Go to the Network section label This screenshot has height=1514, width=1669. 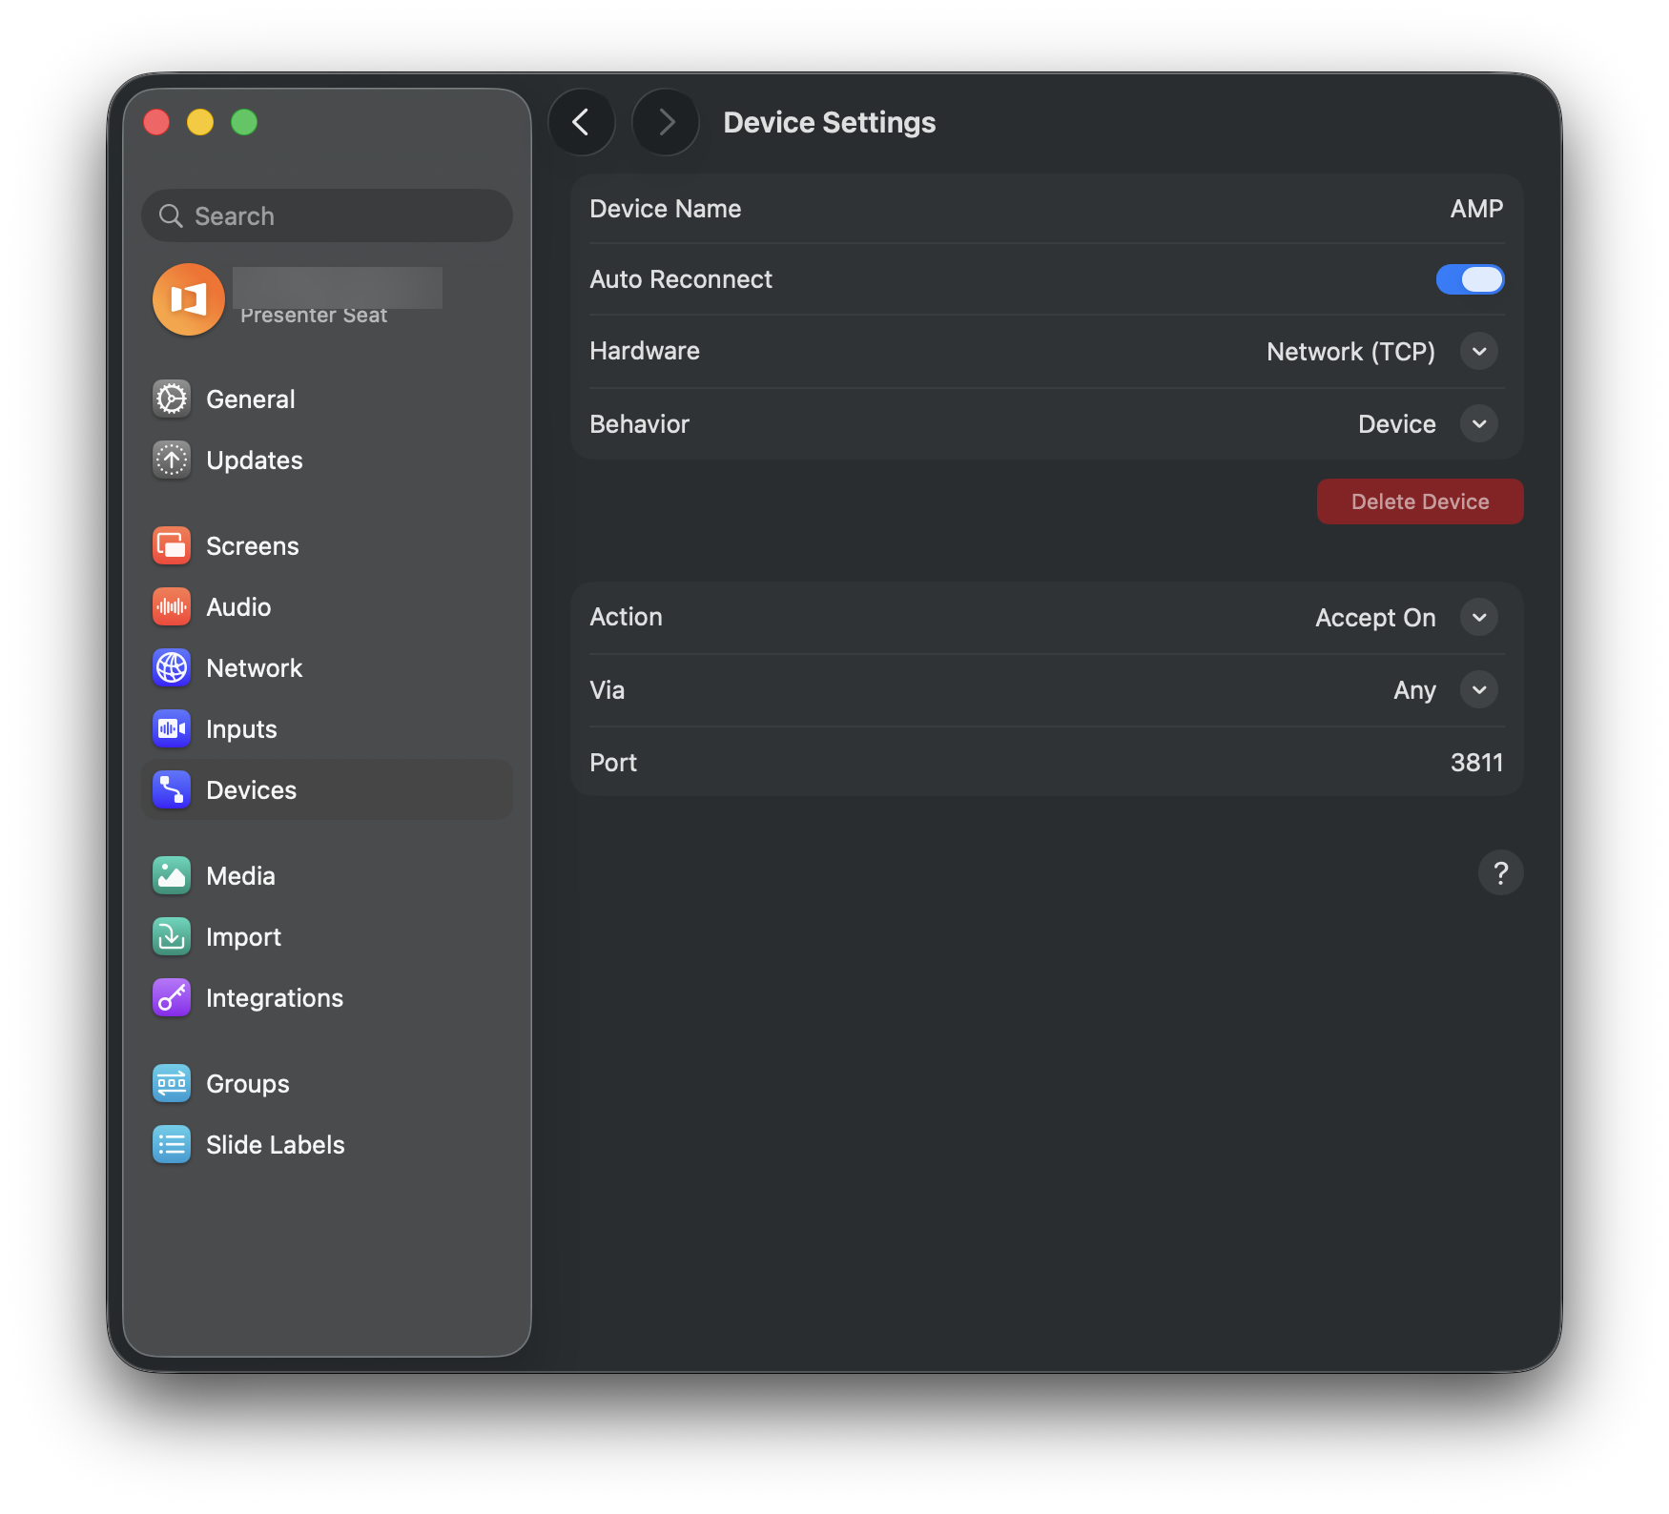[255, 668]
